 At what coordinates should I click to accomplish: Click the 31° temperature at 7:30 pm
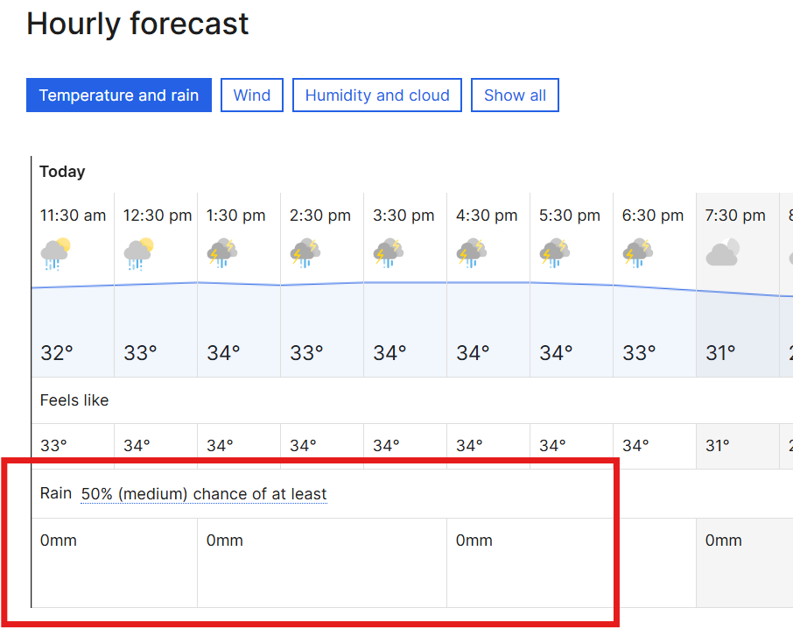pos(720,353)
